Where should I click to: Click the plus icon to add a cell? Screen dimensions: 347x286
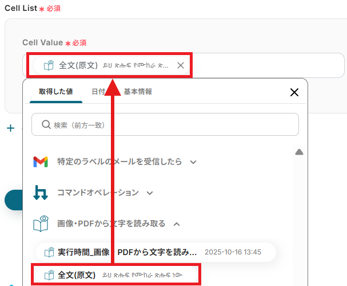tap(10, 128)
